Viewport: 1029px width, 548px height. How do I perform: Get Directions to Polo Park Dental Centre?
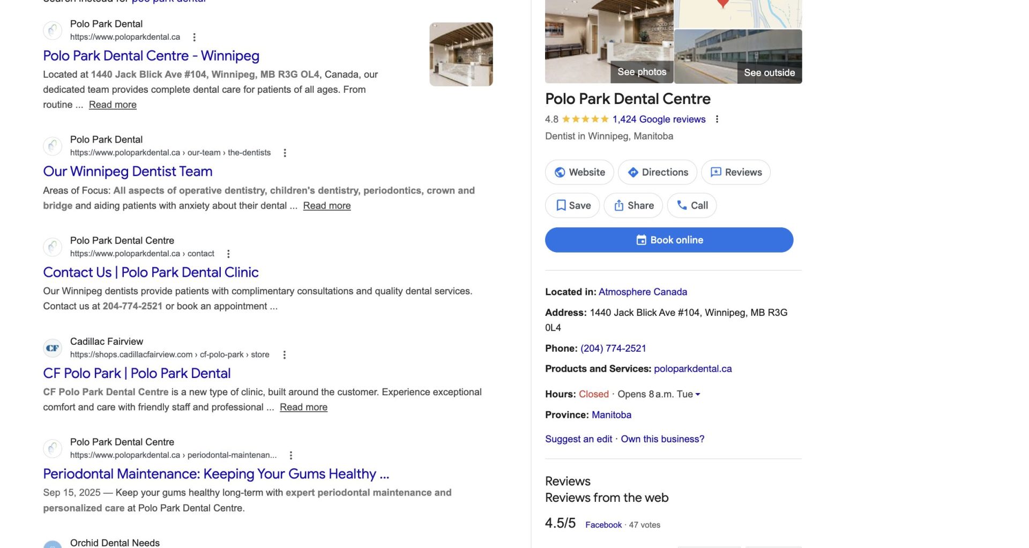(658, 172)
